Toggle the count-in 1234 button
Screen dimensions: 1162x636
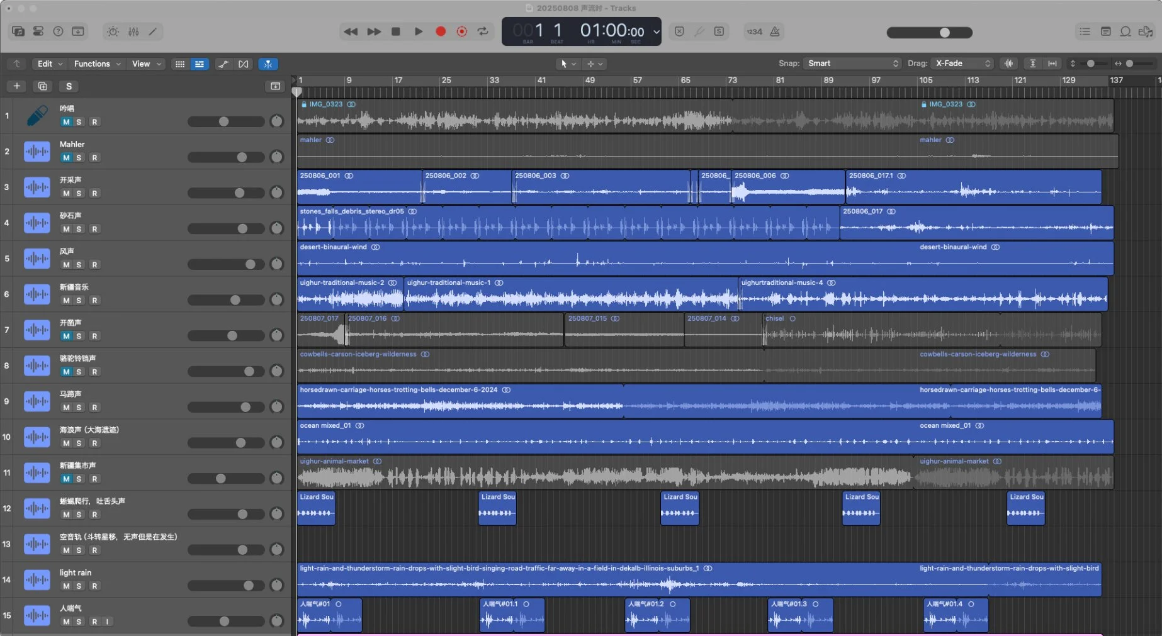tap(754, 31)
